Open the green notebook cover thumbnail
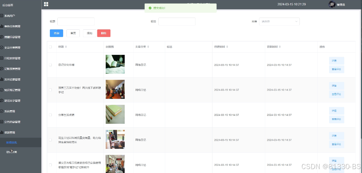This screenshot has width=362, height=173. 115,114
